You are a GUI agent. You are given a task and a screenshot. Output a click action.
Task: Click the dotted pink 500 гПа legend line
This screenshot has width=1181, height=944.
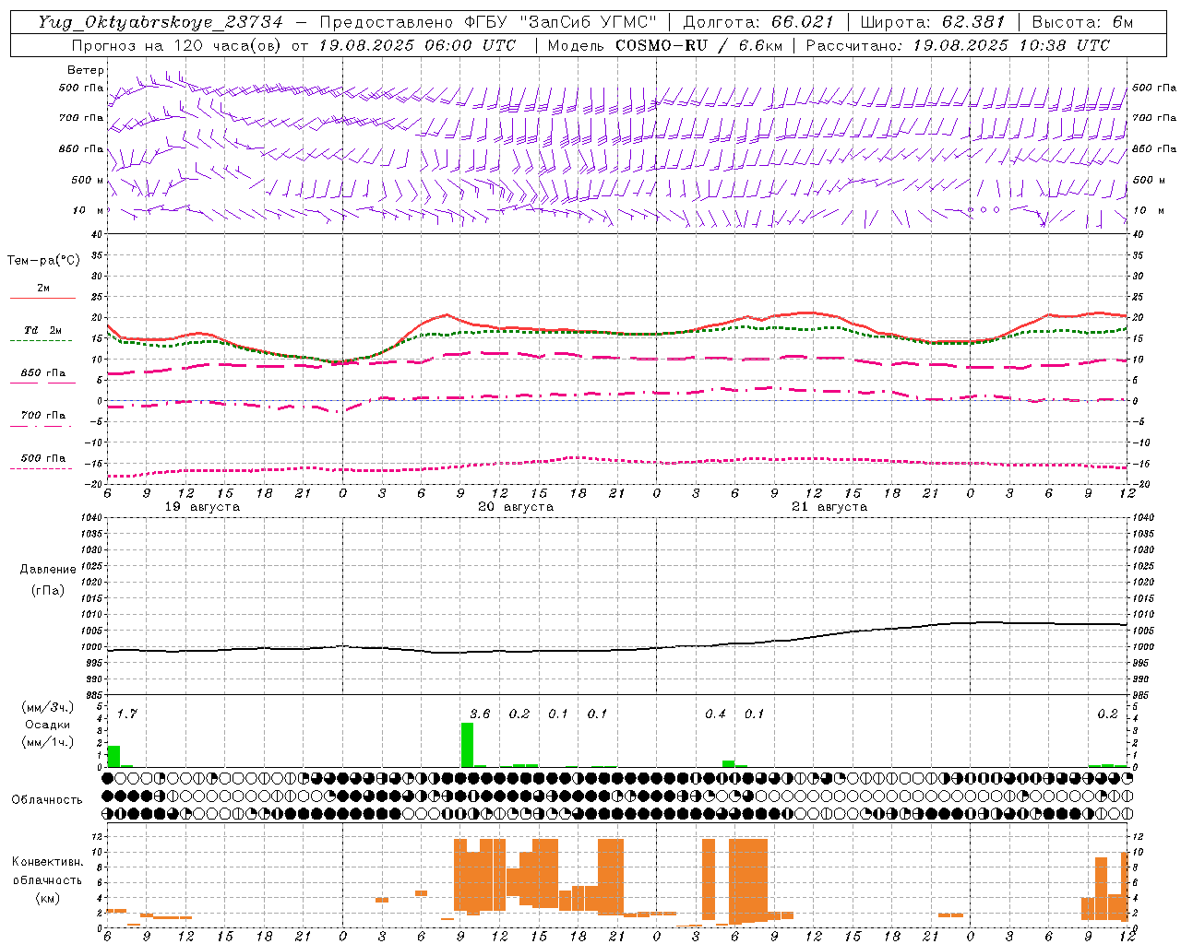tap(41, 468)
